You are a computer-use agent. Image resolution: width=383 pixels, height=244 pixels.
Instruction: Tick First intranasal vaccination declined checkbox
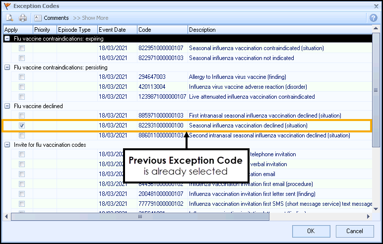point(22,116)
